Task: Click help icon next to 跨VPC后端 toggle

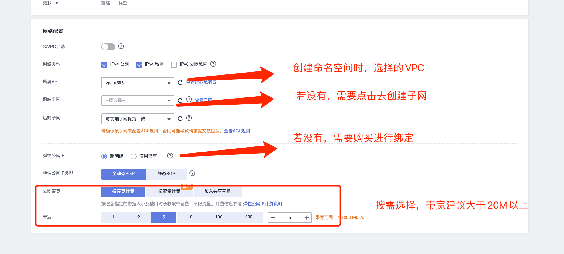Action: [121, 46]
